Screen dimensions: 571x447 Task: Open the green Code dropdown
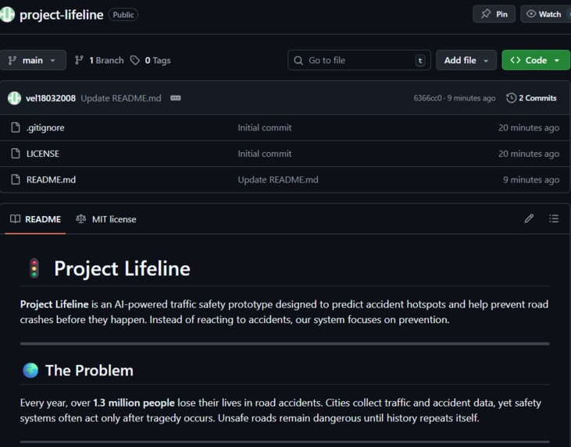(x=536, y=60)
